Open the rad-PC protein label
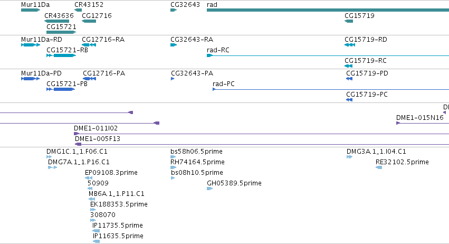Image resolution: width=449 pixels, height=244 pixels. point(223,84)
